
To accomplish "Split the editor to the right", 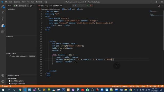I will tap(159, 6).
